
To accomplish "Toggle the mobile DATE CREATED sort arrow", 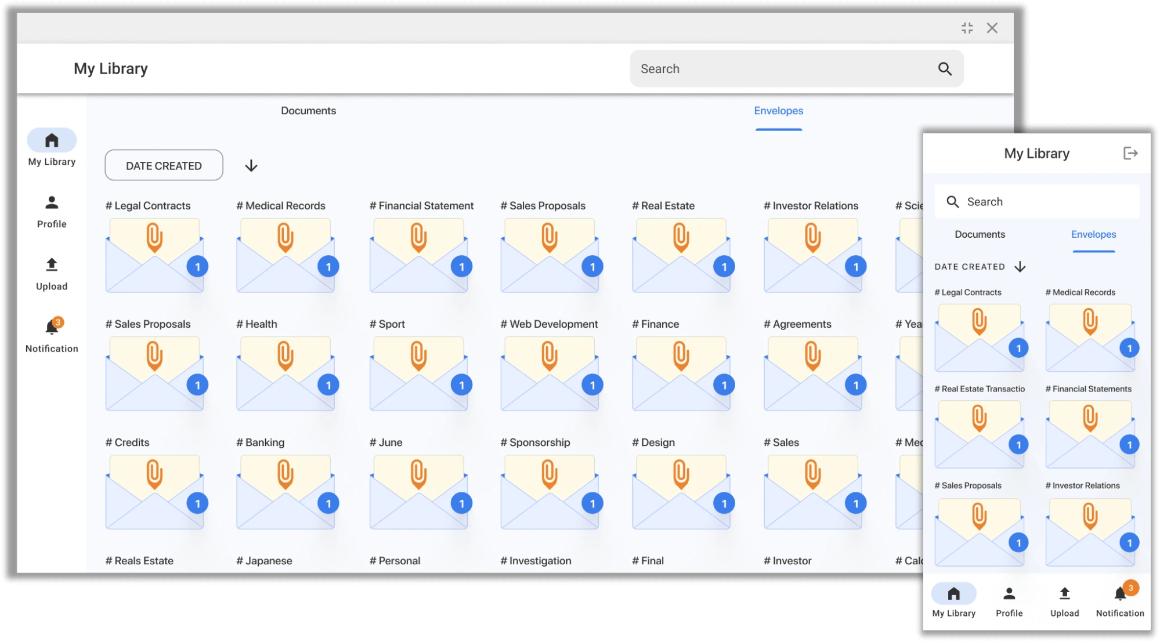I will click(x=1020, y=267).
